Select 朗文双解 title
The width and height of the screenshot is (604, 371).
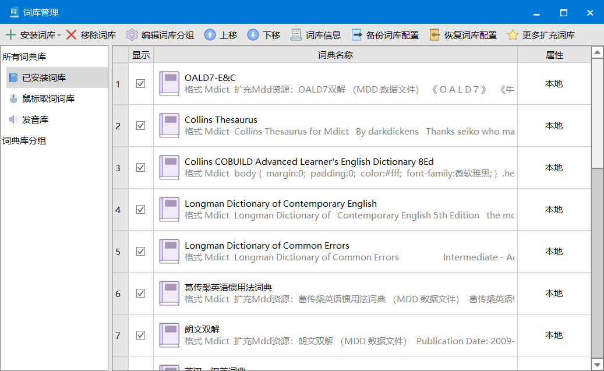[x=202, y=330]
